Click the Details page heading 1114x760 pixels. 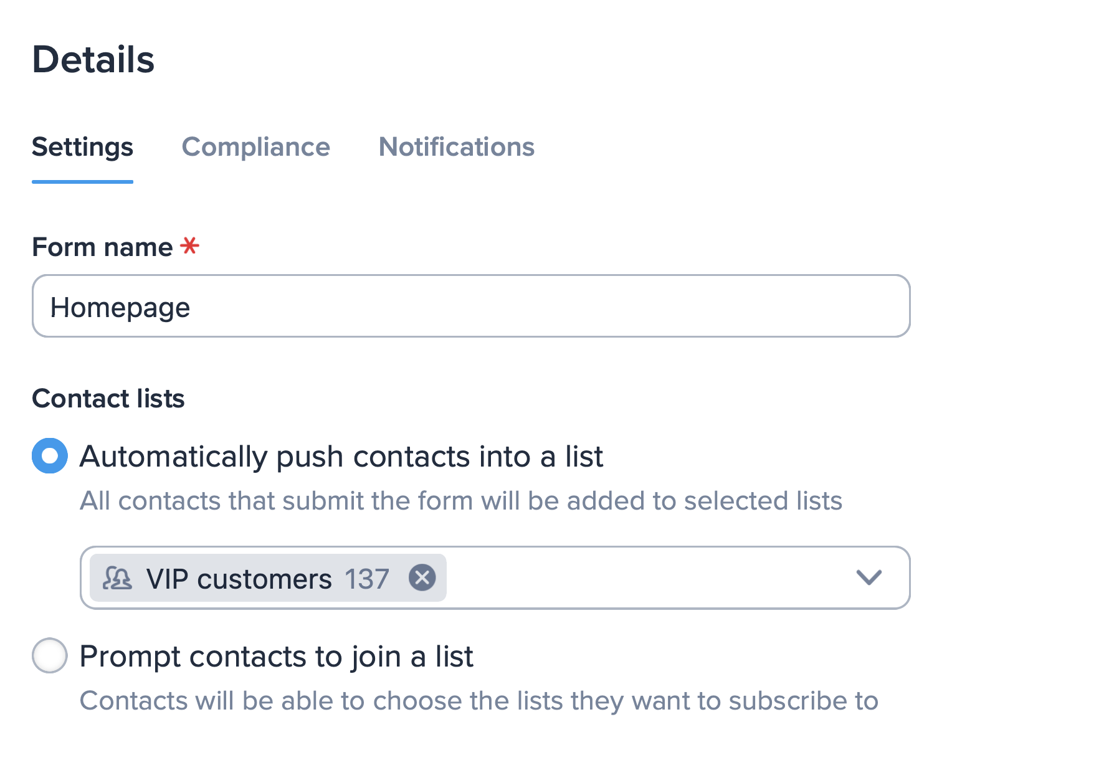93,60
